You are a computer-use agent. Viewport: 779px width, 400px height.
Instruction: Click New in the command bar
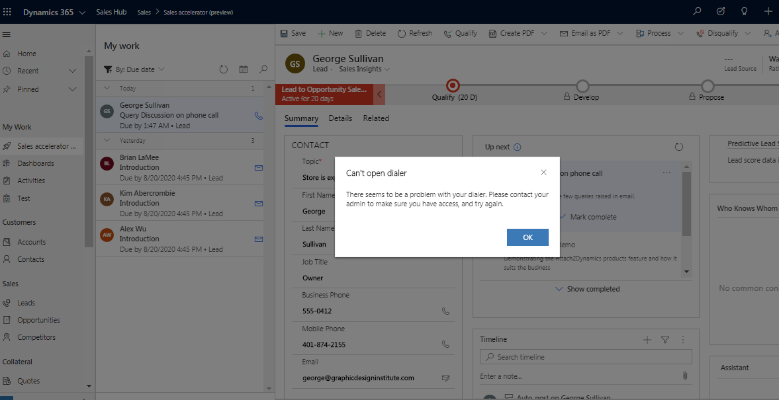point(330,33)
